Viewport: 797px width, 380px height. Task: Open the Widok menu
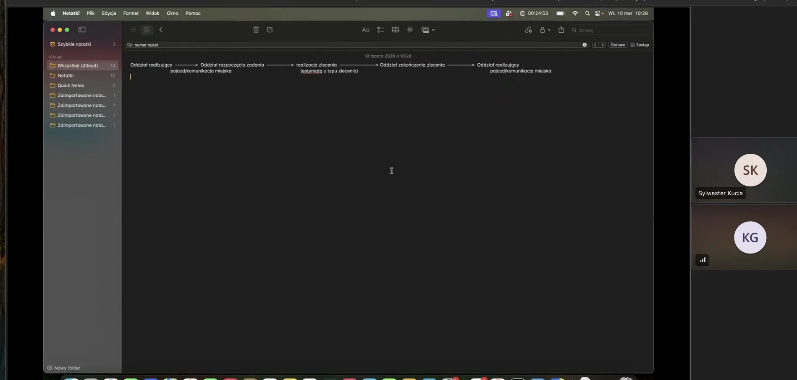152,13
